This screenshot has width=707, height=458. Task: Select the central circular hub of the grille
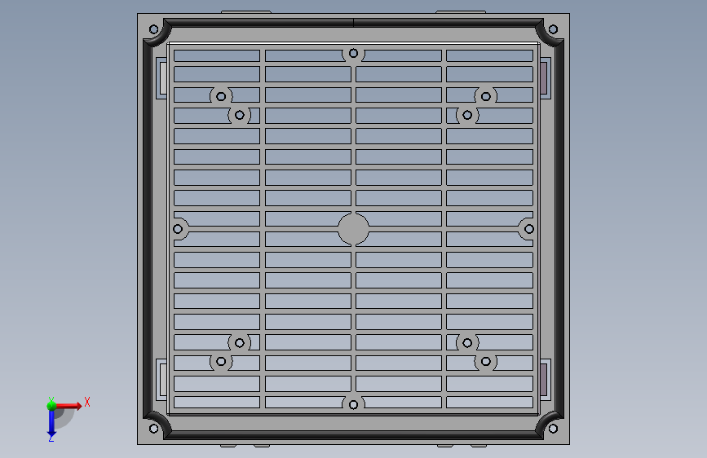coord(354,229)
